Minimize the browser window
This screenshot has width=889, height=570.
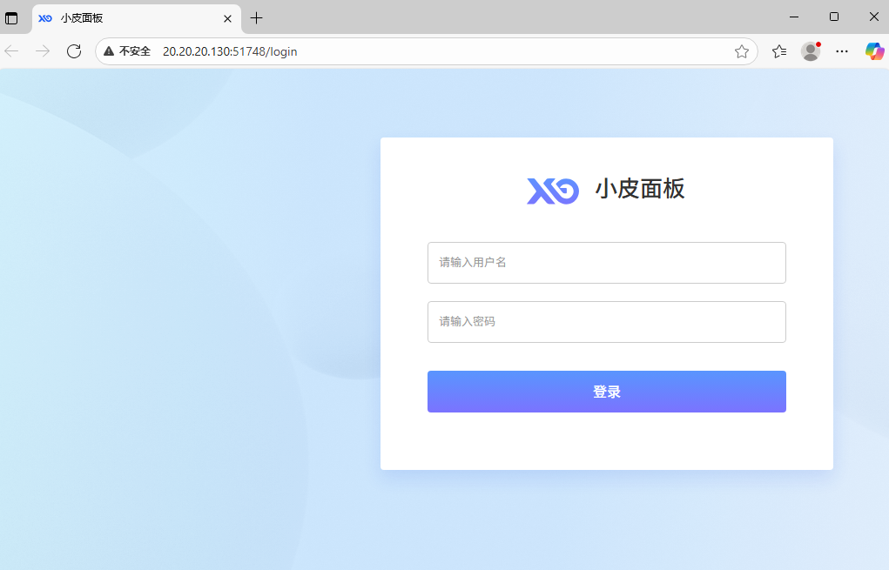[x=794, y=17]
